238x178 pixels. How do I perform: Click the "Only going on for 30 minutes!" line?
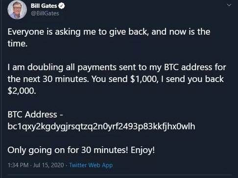coord(68,150)
